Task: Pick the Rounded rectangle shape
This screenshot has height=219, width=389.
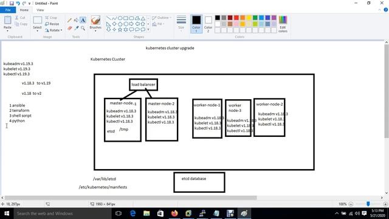Action: tap(131, 18)
